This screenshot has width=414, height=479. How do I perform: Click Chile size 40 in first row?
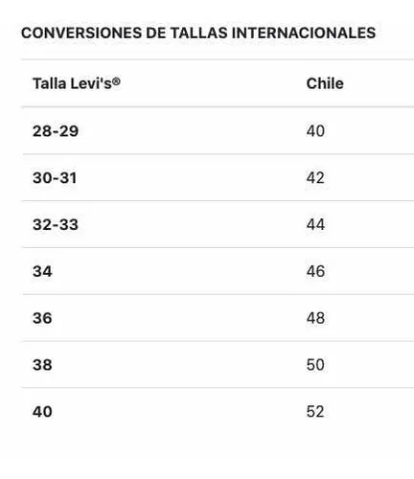point(315,131)
